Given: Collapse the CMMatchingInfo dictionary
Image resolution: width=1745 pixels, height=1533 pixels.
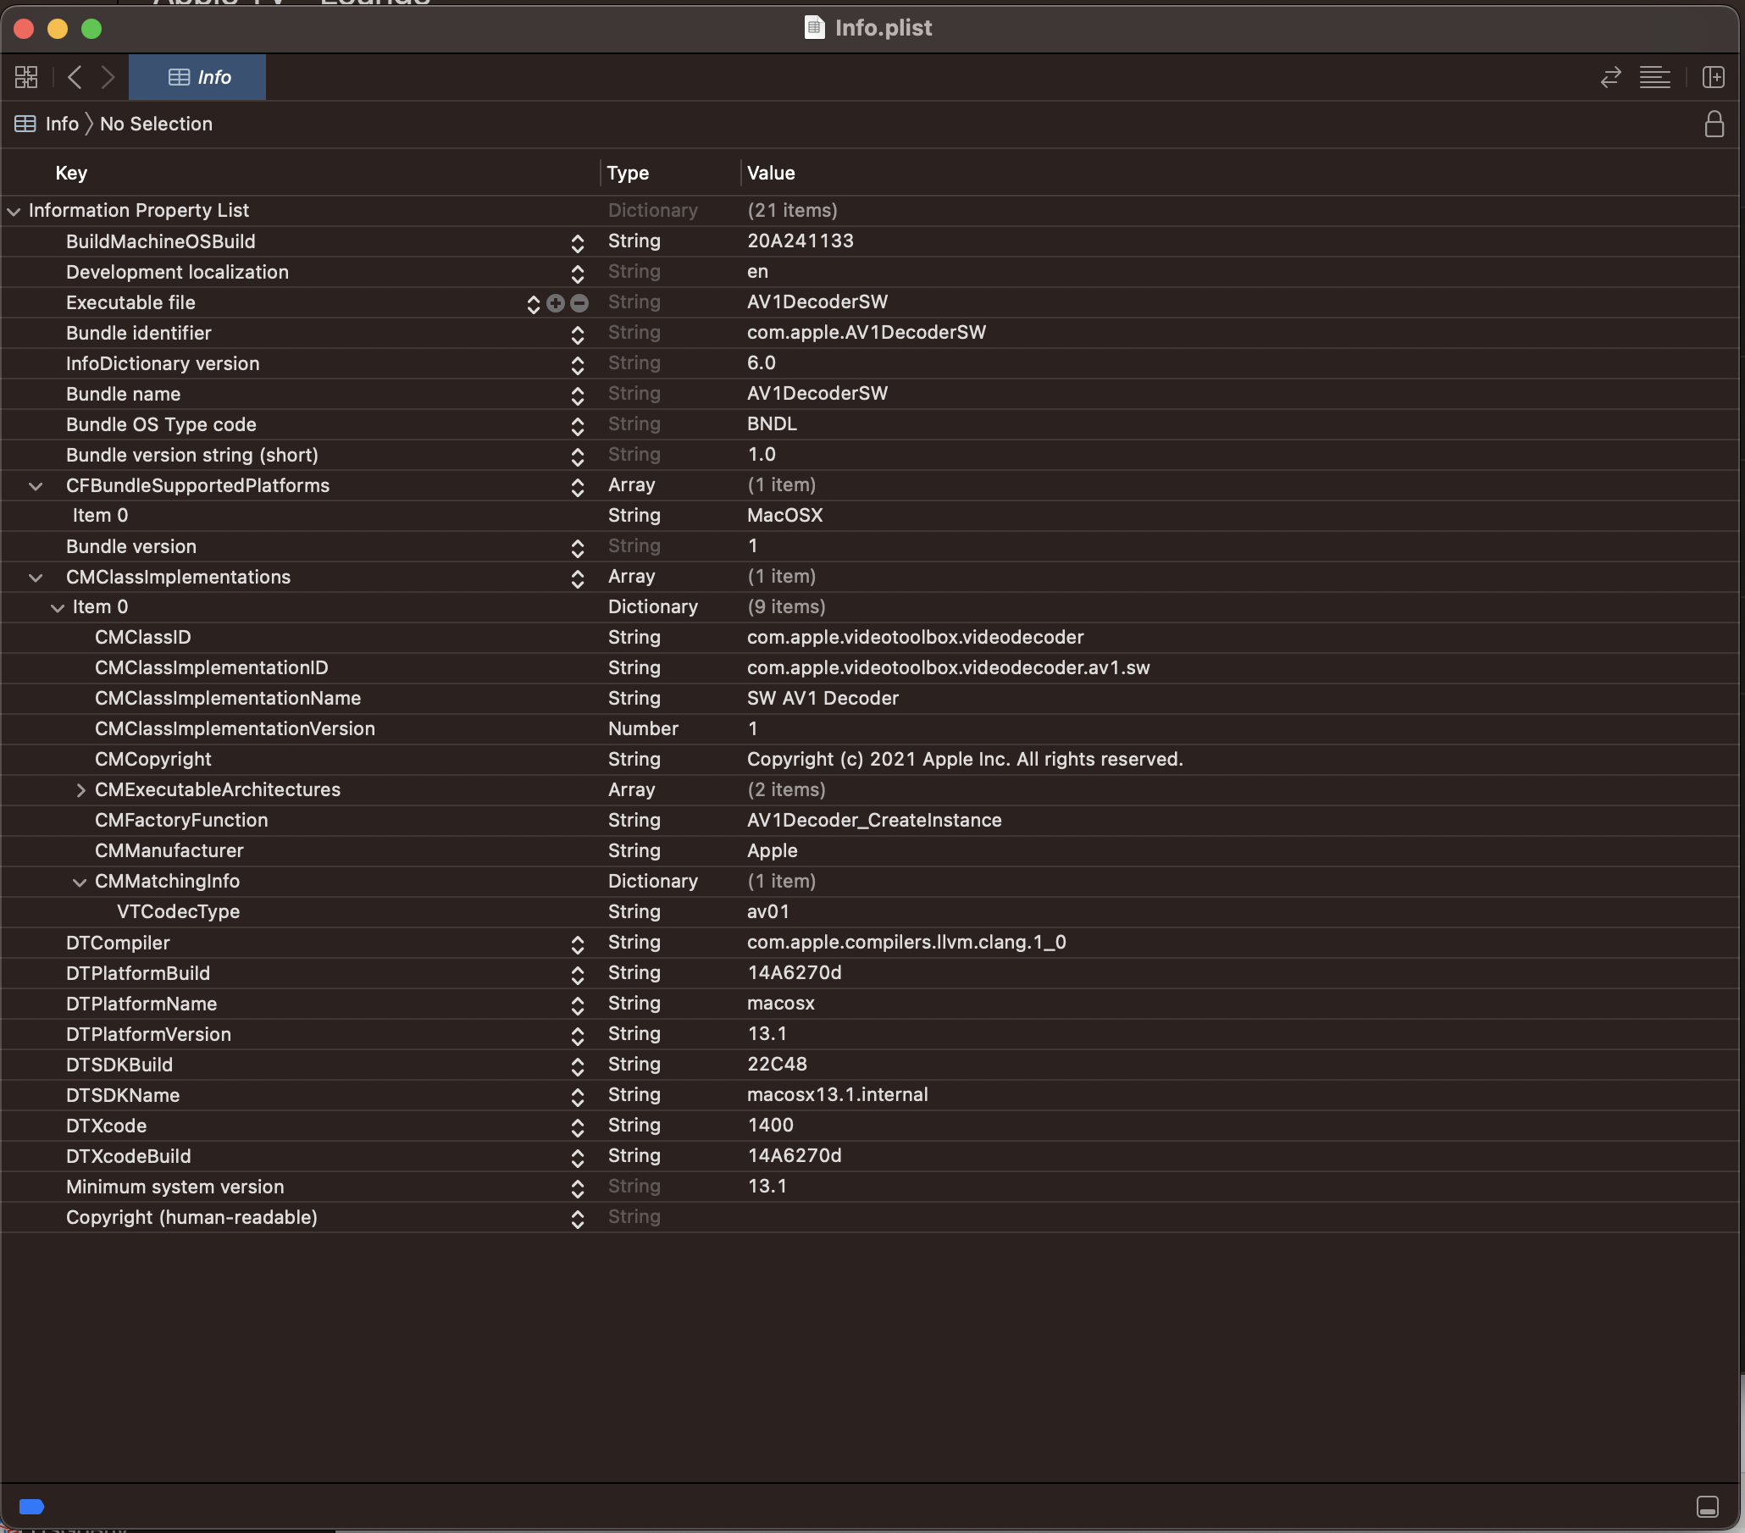Looking at the screenshot, I should 80,882.
